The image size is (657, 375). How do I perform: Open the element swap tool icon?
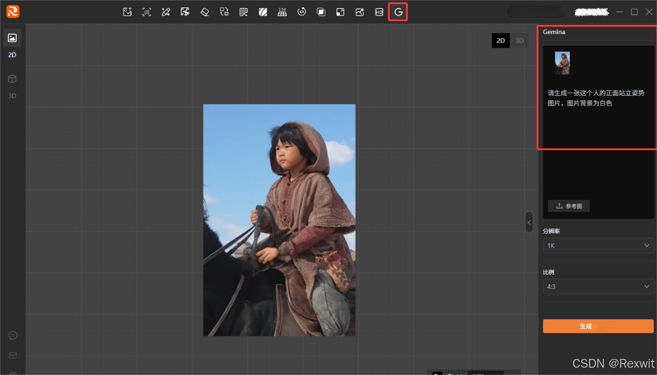[224, 12]
